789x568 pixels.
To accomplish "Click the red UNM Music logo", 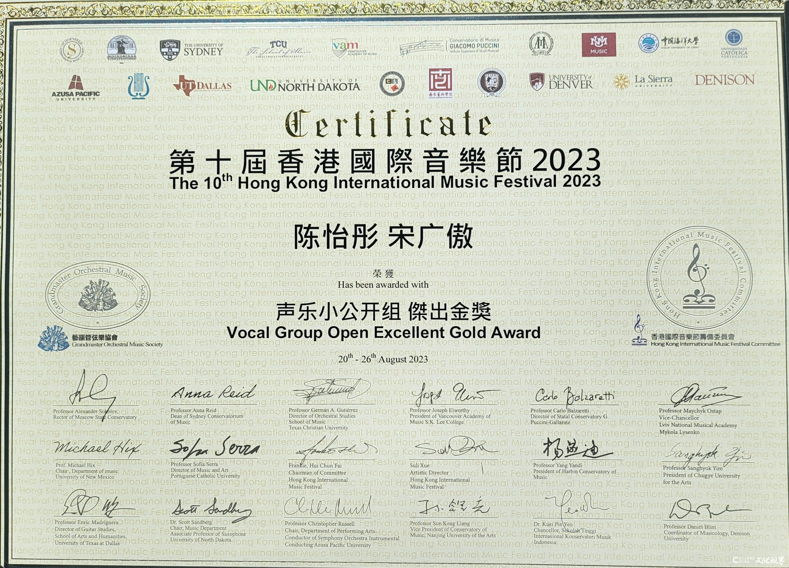I will [x=599, y=45].
